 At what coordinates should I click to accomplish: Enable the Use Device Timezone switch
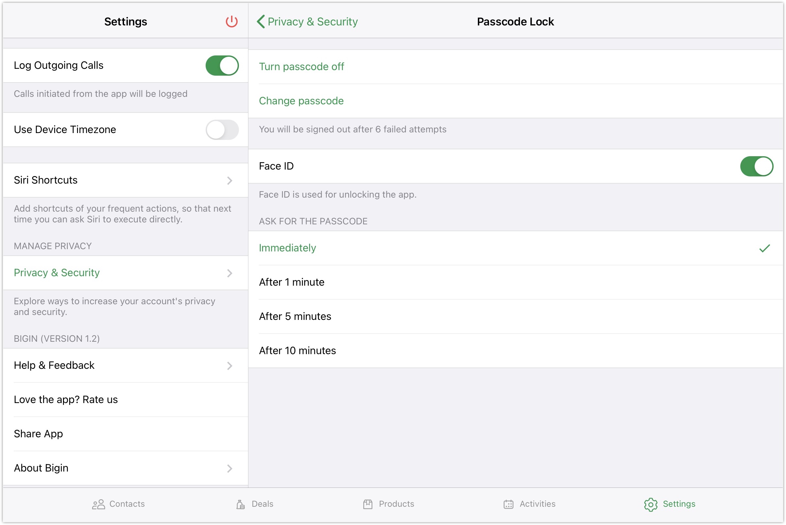coord(222,129)
